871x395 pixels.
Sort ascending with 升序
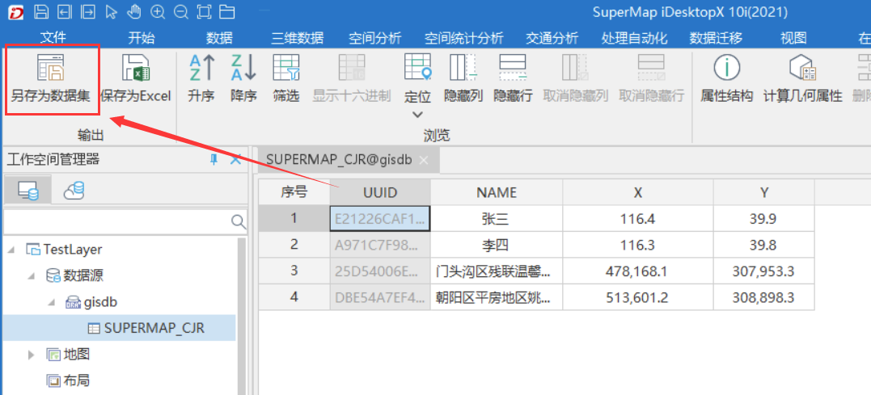pyautogui.click(x=201, y=79)
